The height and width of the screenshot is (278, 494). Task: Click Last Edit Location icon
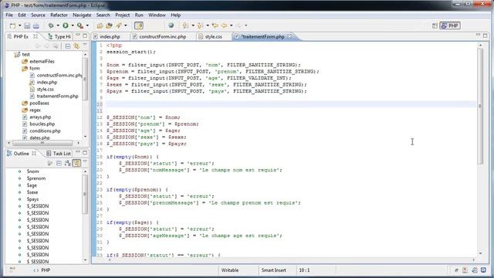point(215,25)
